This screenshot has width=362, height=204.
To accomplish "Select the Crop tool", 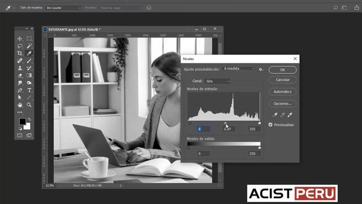I will (20, 53).
